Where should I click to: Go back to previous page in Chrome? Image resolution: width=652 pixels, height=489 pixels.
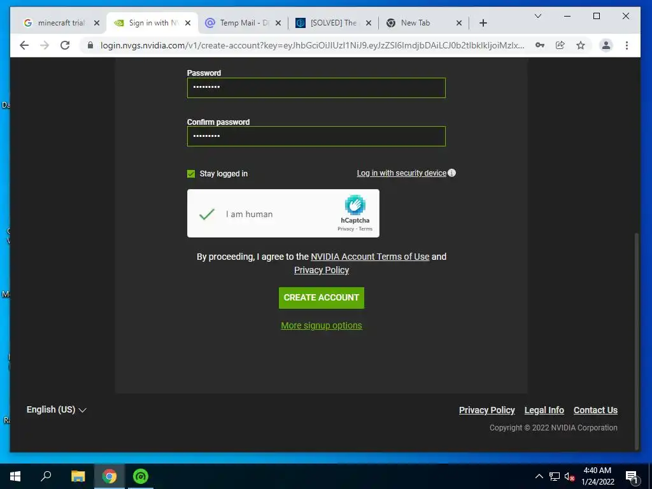[24, 45]
